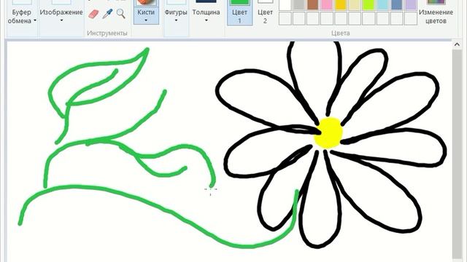467x262 pixels.
Task: Choose the beige light yellow swatch
Action: pyautogui.click(x=355, y=5)
